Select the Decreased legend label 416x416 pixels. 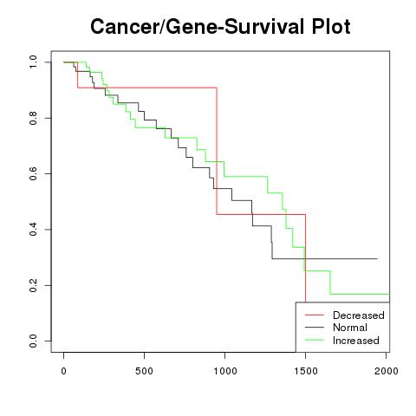(x=359, y=315)
